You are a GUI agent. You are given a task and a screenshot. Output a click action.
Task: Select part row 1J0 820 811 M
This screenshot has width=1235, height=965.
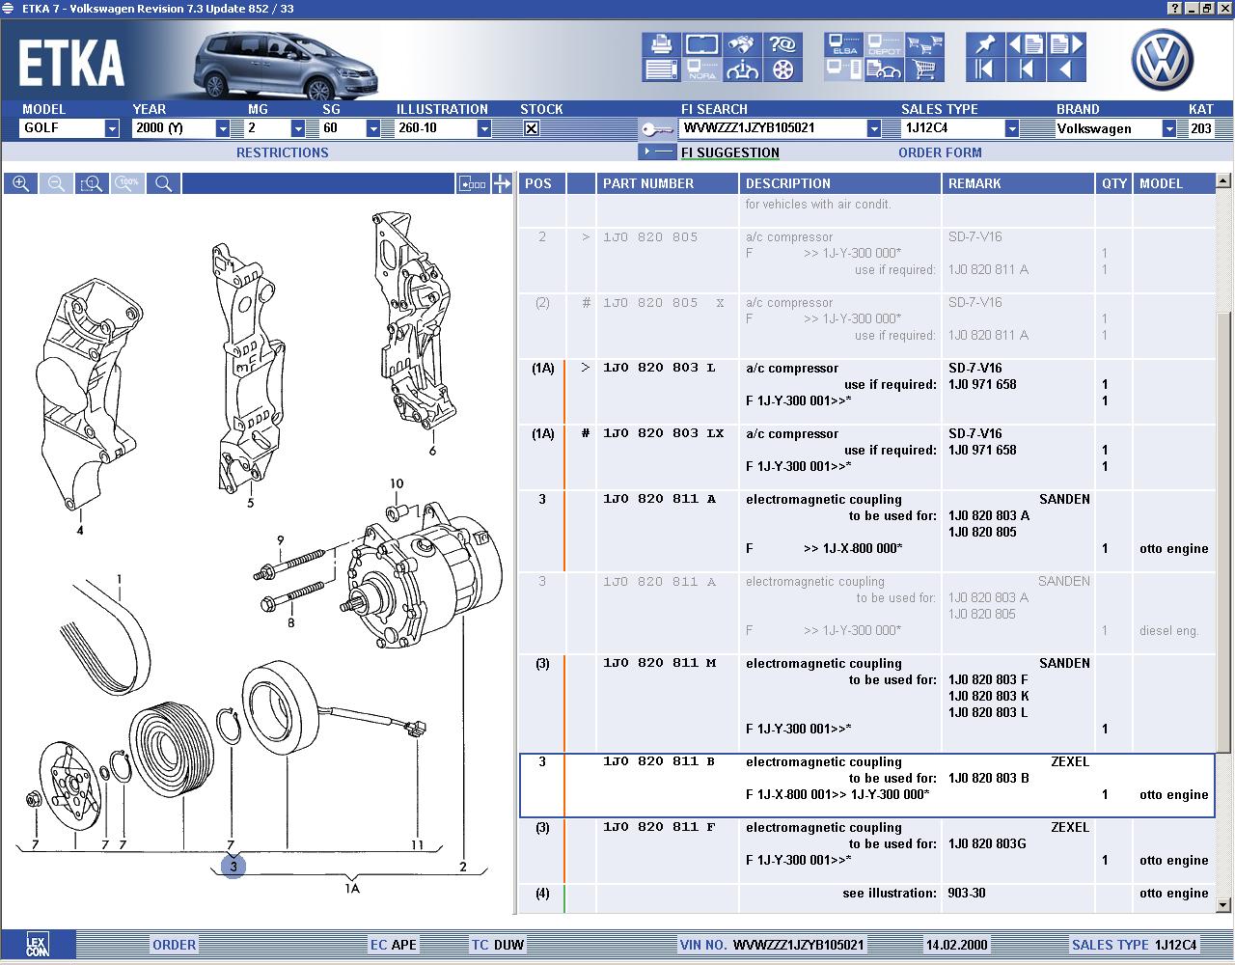pos(866,703)
